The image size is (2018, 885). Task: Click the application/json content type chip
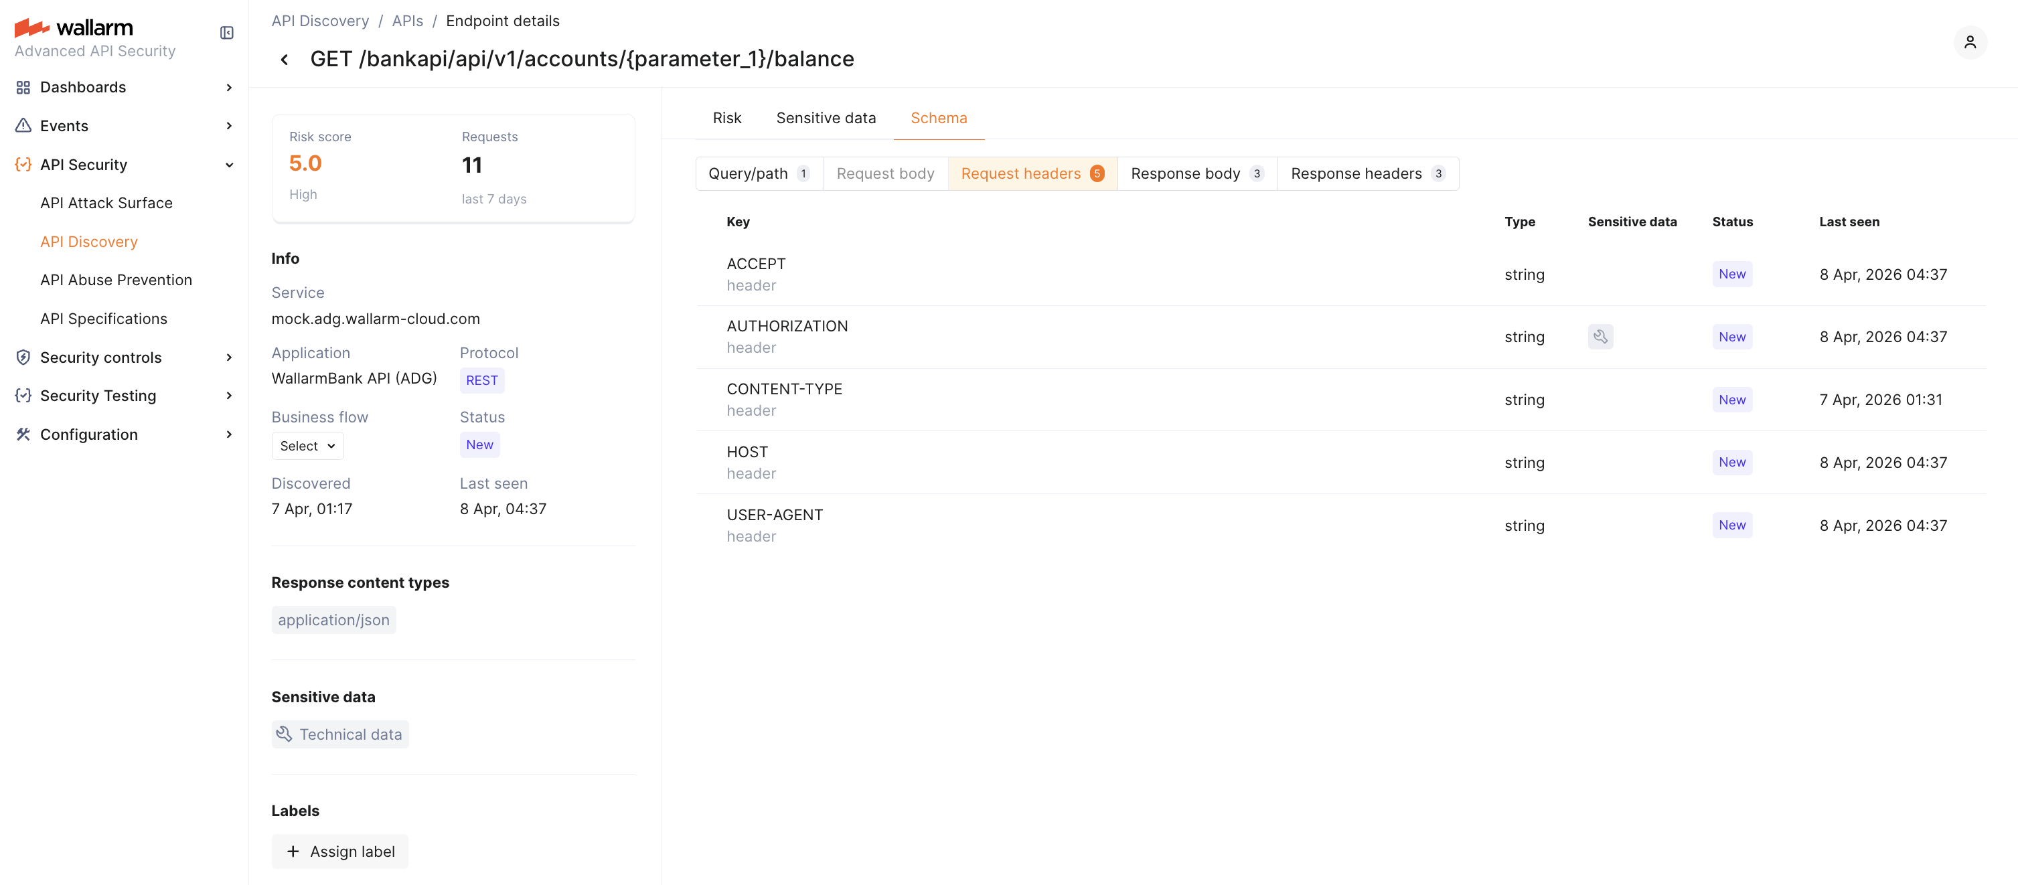[x=333, y=619]
